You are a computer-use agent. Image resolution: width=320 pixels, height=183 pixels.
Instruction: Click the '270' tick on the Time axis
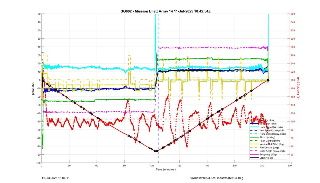click(x=290, y=165)
